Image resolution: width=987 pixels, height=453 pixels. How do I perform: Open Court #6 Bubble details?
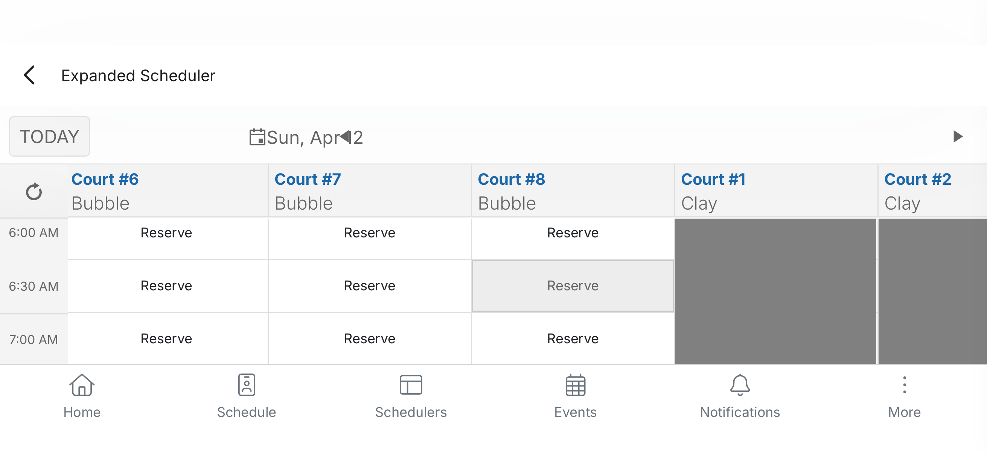tap(105, 180)
